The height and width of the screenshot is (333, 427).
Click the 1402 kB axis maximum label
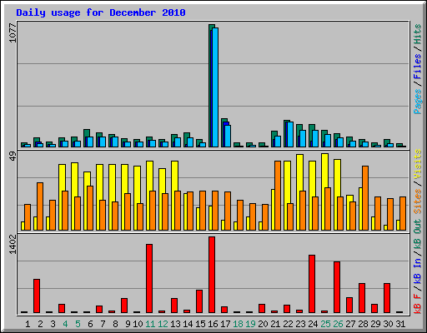pyautogui.click(x=13, y=244)
